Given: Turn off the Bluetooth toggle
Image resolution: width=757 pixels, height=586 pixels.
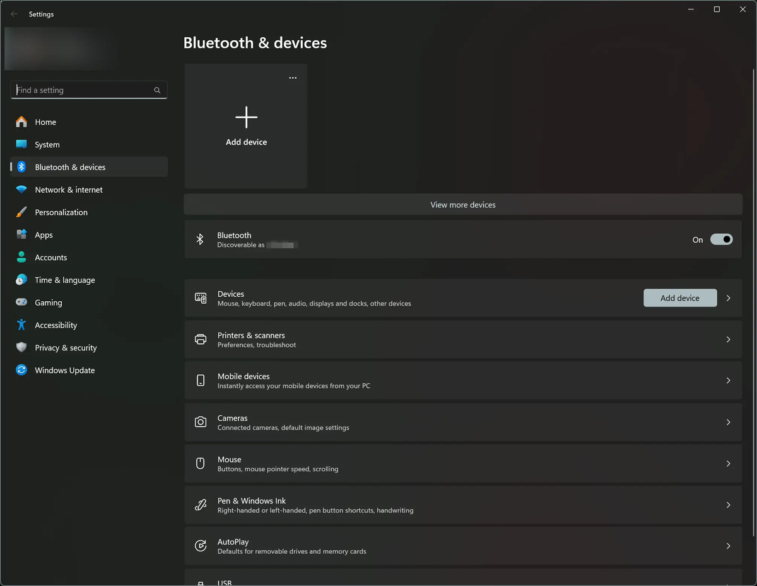Looking at the screenshot, I should point(722,239).
